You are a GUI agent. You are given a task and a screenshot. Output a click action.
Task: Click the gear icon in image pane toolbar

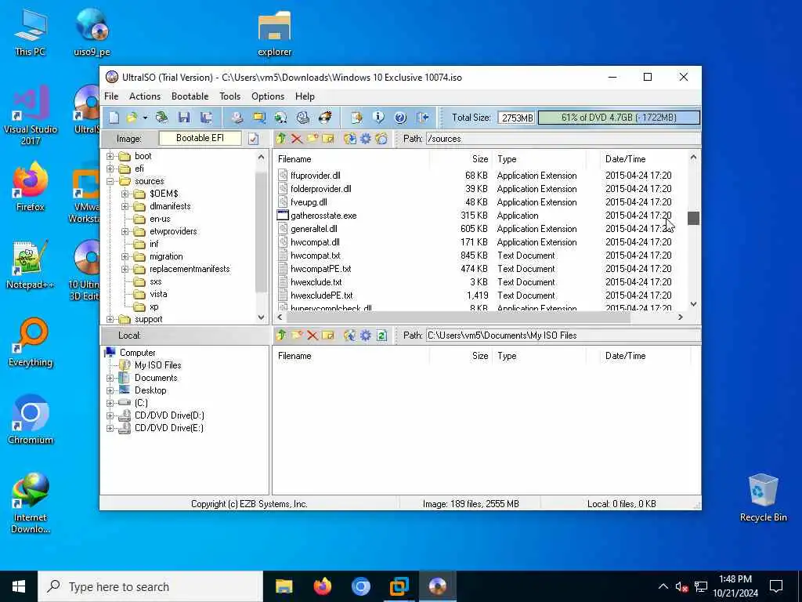[366, 139]
